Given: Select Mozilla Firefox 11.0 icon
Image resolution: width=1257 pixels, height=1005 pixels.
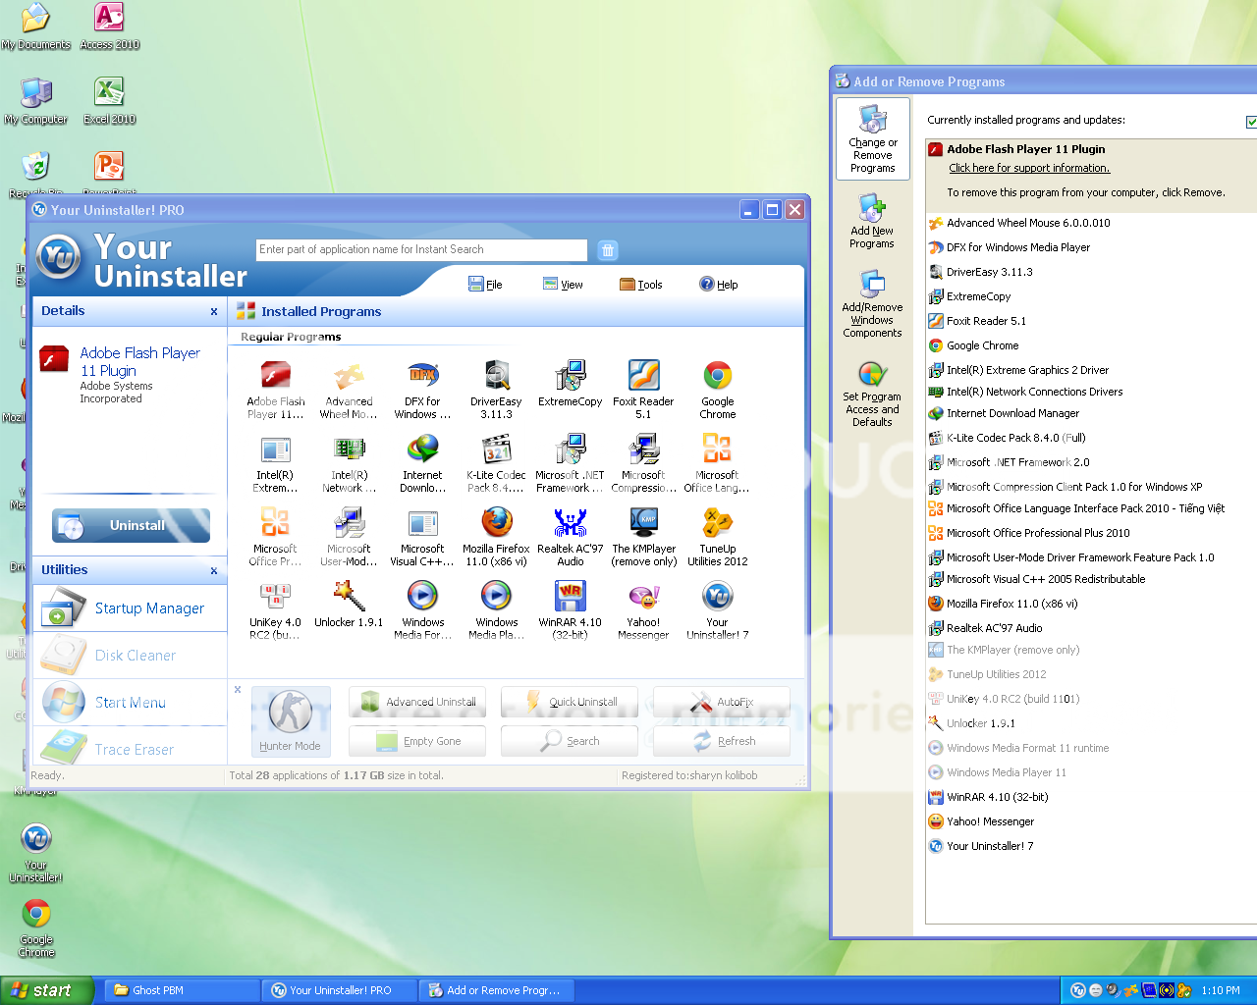Looking at the screenshot, I should [x=496, y=523].
